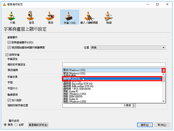174x131 pixels.
Task: Click the 重置偏好設定(R) button
Action: [38, 125]
